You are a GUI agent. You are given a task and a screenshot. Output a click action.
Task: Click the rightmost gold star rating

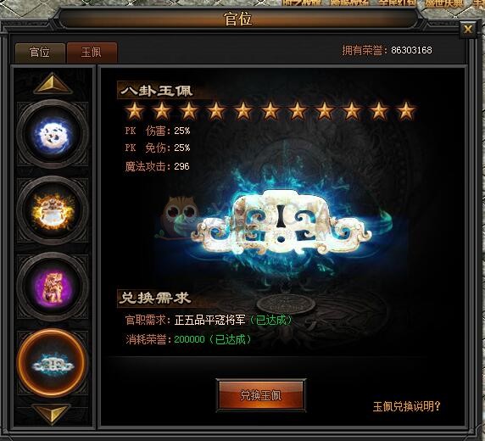click(x=406, y=111)
